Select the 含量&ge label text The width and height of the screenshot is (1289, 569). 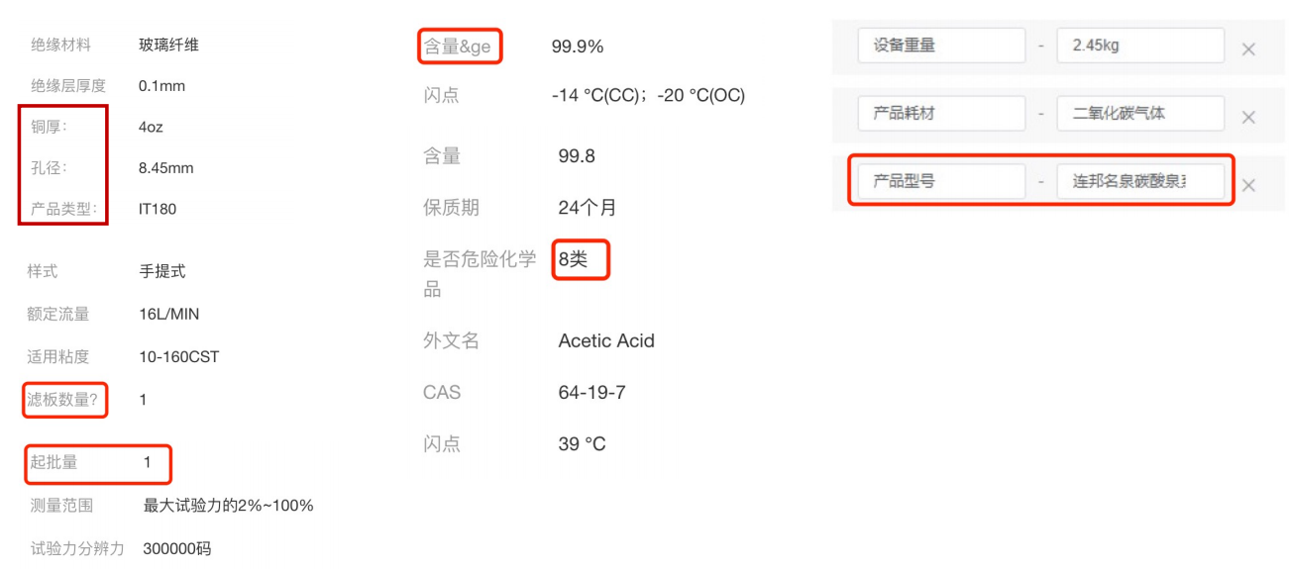[457, 47]
